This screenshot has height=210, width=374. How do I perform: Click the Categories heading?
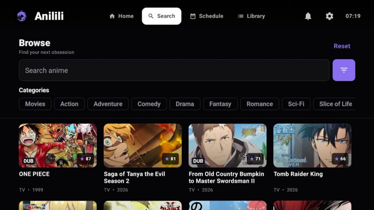point(34,90)
